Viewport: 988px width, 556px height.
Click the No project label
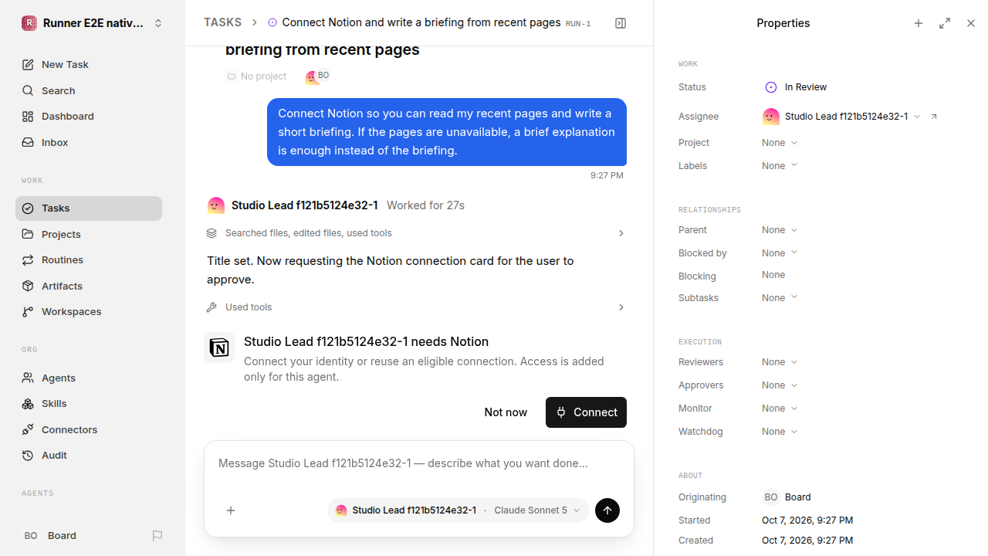click(263, 76)
